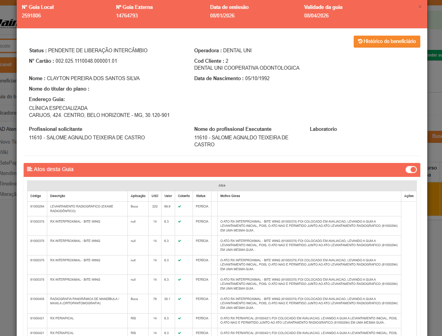Toggle the Atos desta Guia switch off
The width and height of the screenshot is (442, 336).
click(411, 170)
